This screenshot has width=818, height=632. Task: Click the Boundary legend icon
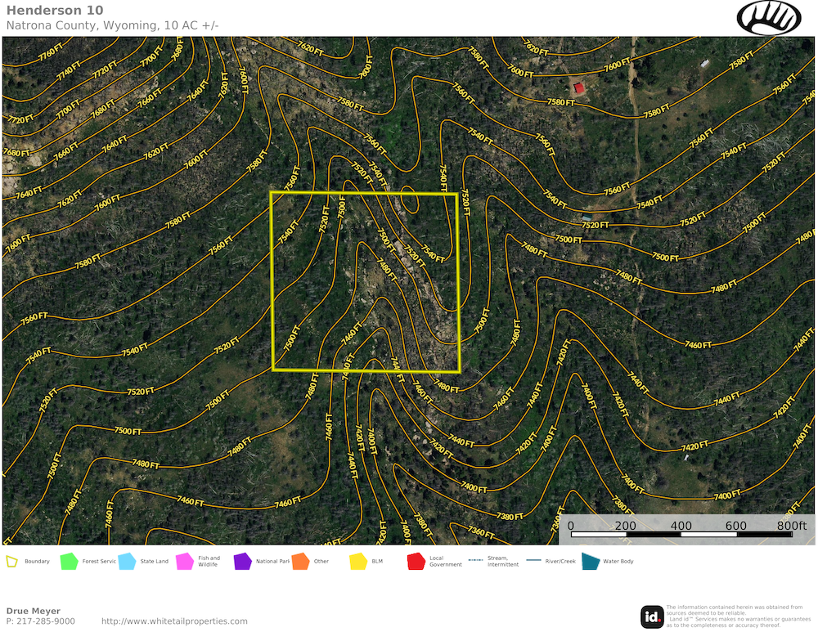click(12, 562)
